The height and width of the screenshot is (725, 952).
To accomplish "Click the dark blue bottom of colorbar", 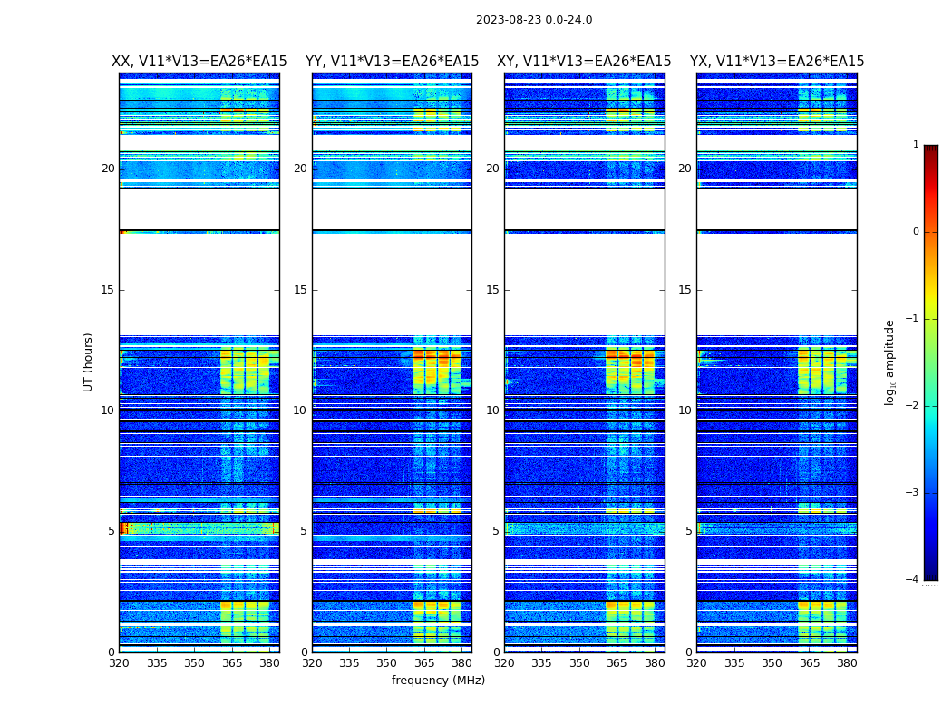I will [x=931, y=574].
